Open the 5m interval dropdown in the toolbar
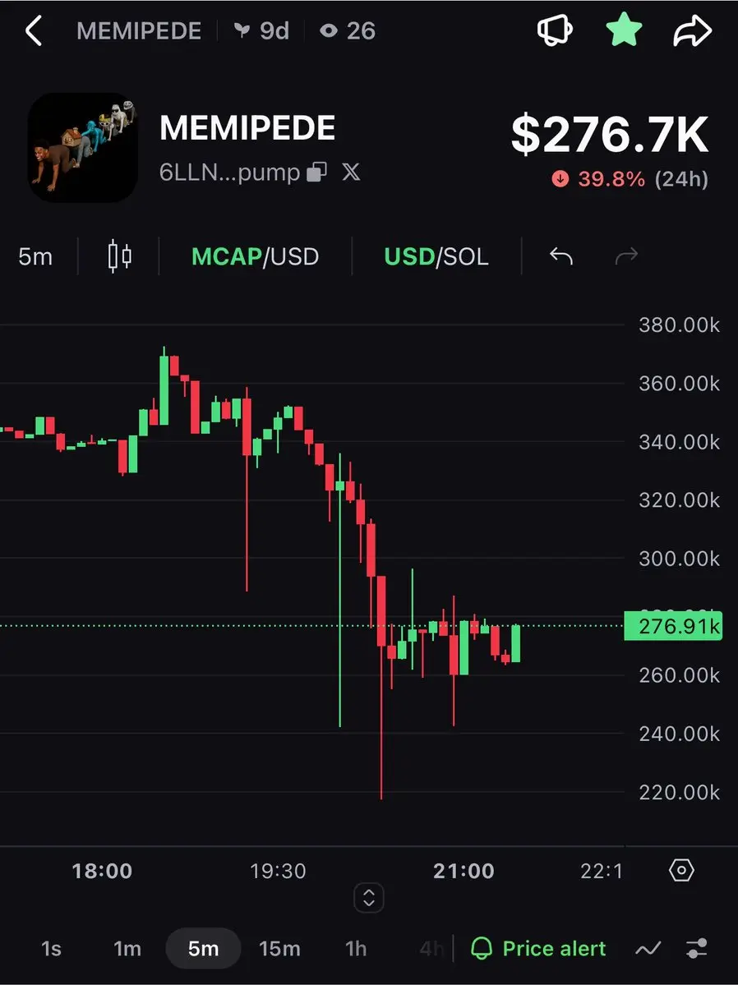 [35, 256]
